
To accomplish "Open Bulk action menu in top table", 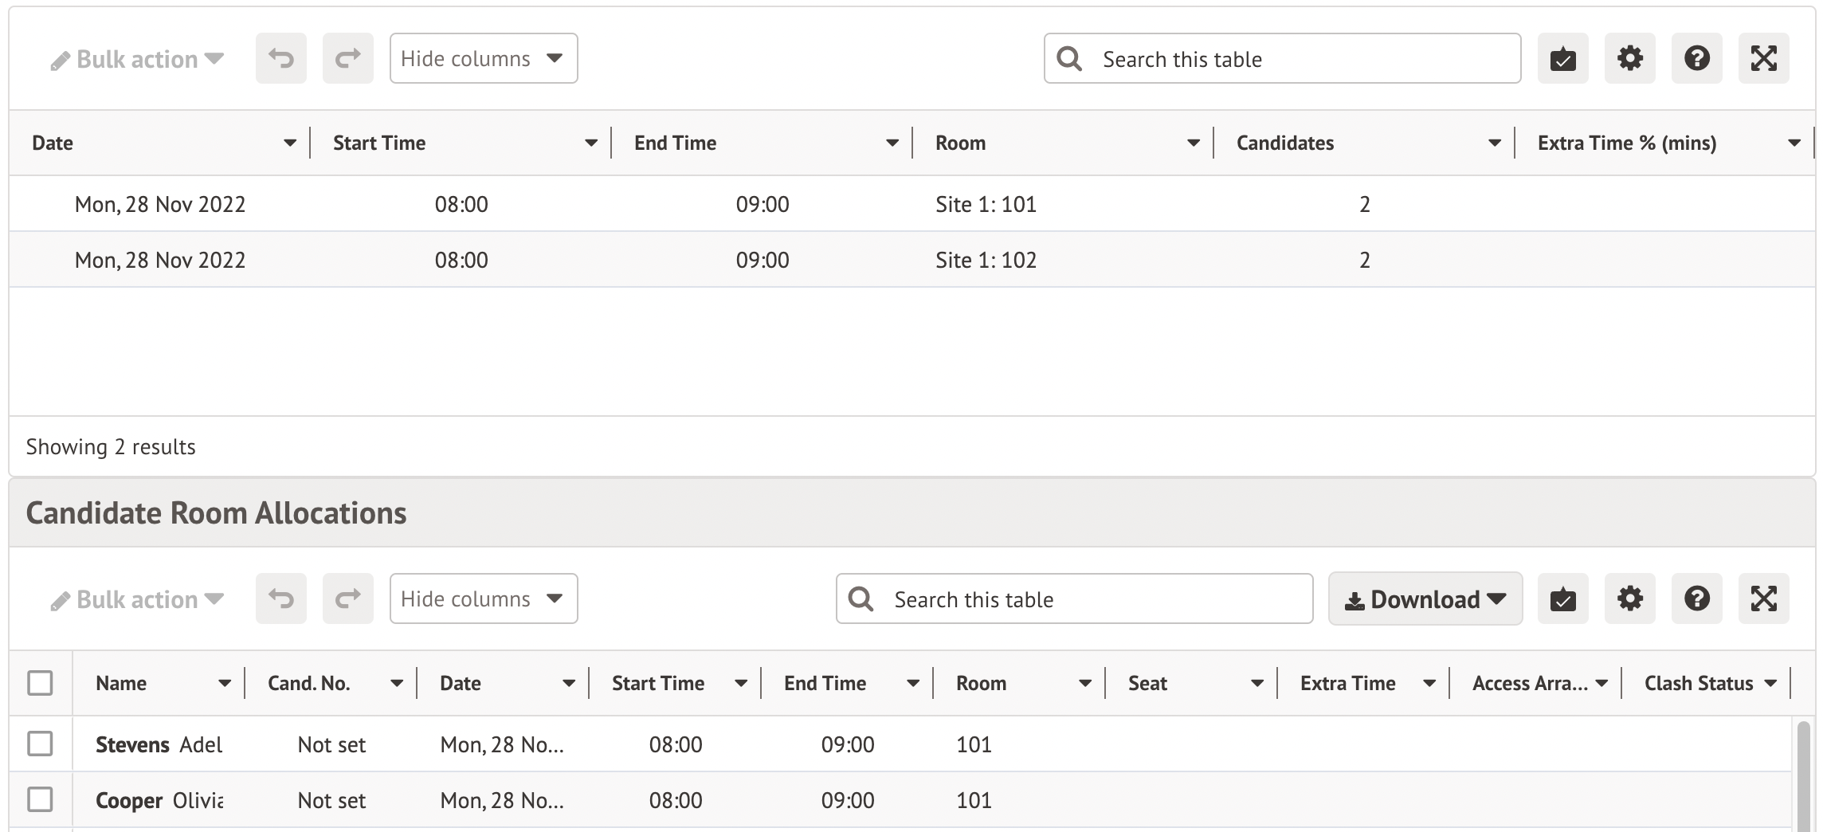I will coord(137,59).
